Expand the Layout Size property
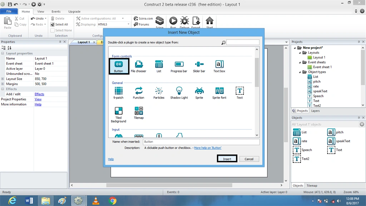This screenshot has height=206, width=366. coord(3,79)
